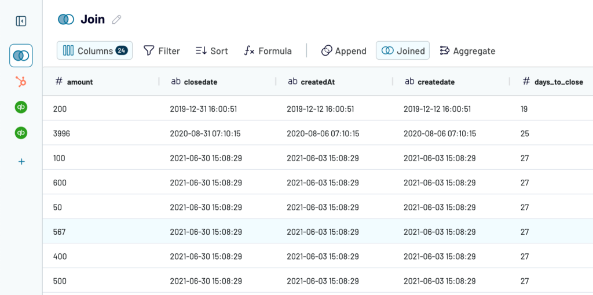Click the Join logo icon beside title
Image resolution: width=593 pixels, height=295 pixels.
pyautogui.click(x=66, y=19)
